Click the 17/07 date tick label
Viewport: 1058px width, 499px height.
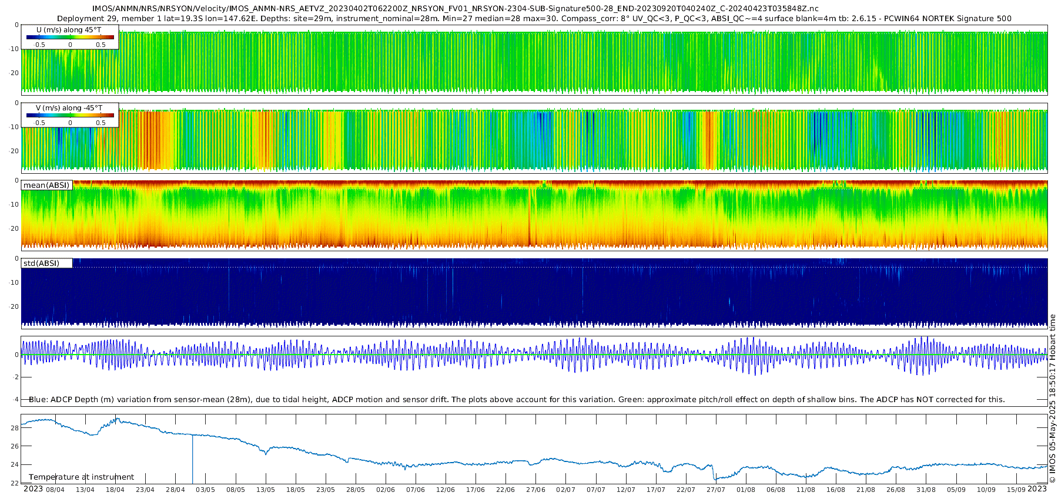tap(656, 490)
